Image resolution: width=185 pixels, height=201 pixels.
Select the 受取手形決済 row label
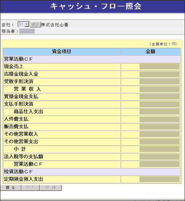pos(18,81)
